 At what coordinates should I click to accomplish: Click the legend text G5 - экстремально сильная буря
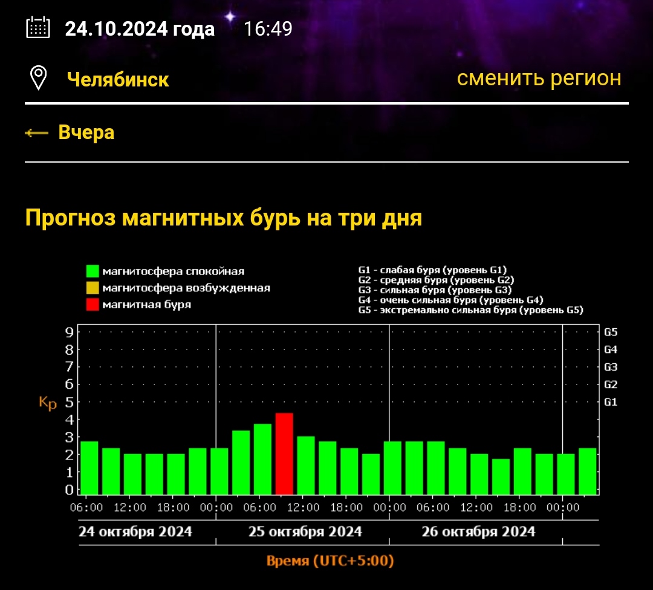[x=470, y=310]
